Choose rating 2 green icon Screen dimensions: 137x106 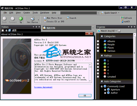(x=105, y=64)
